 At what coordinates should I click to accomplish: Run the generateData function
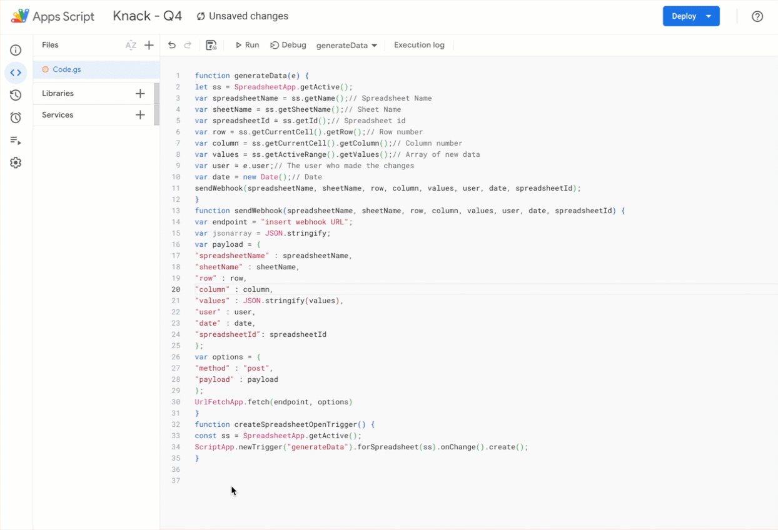[x=247, y=44]
